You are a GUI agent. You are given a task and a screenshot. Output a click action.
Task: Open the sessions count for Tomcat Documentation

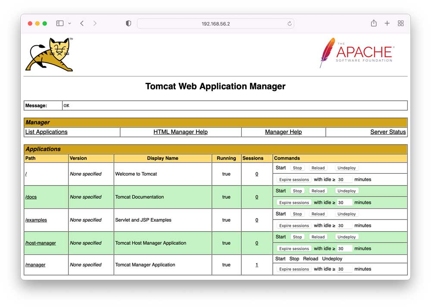[257, 197]
